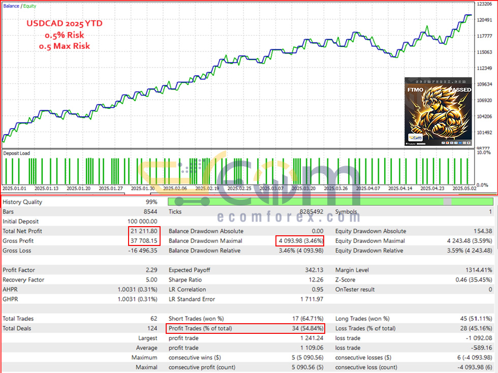This screenshot has width=498, height=373.
Task: Click the green History Quality bar
Action: point(330,201)
